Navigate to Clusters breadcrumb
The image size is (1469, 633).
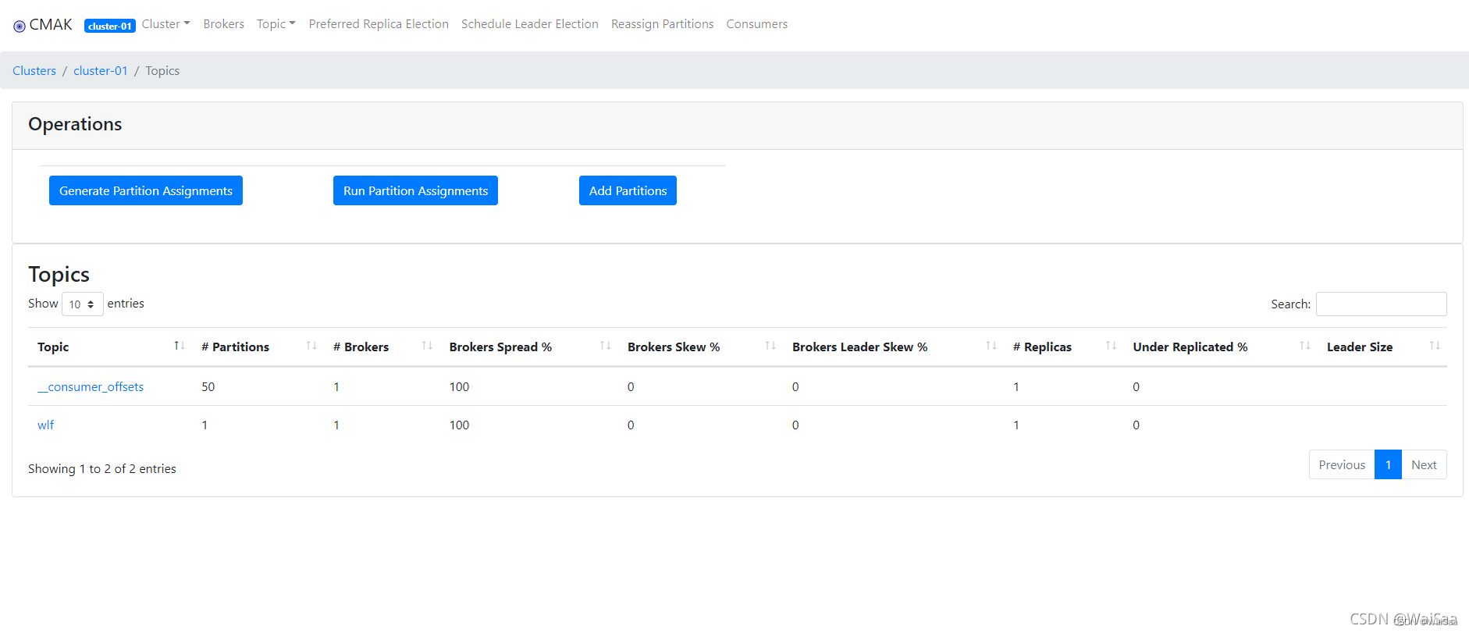[x=34, y=71]
